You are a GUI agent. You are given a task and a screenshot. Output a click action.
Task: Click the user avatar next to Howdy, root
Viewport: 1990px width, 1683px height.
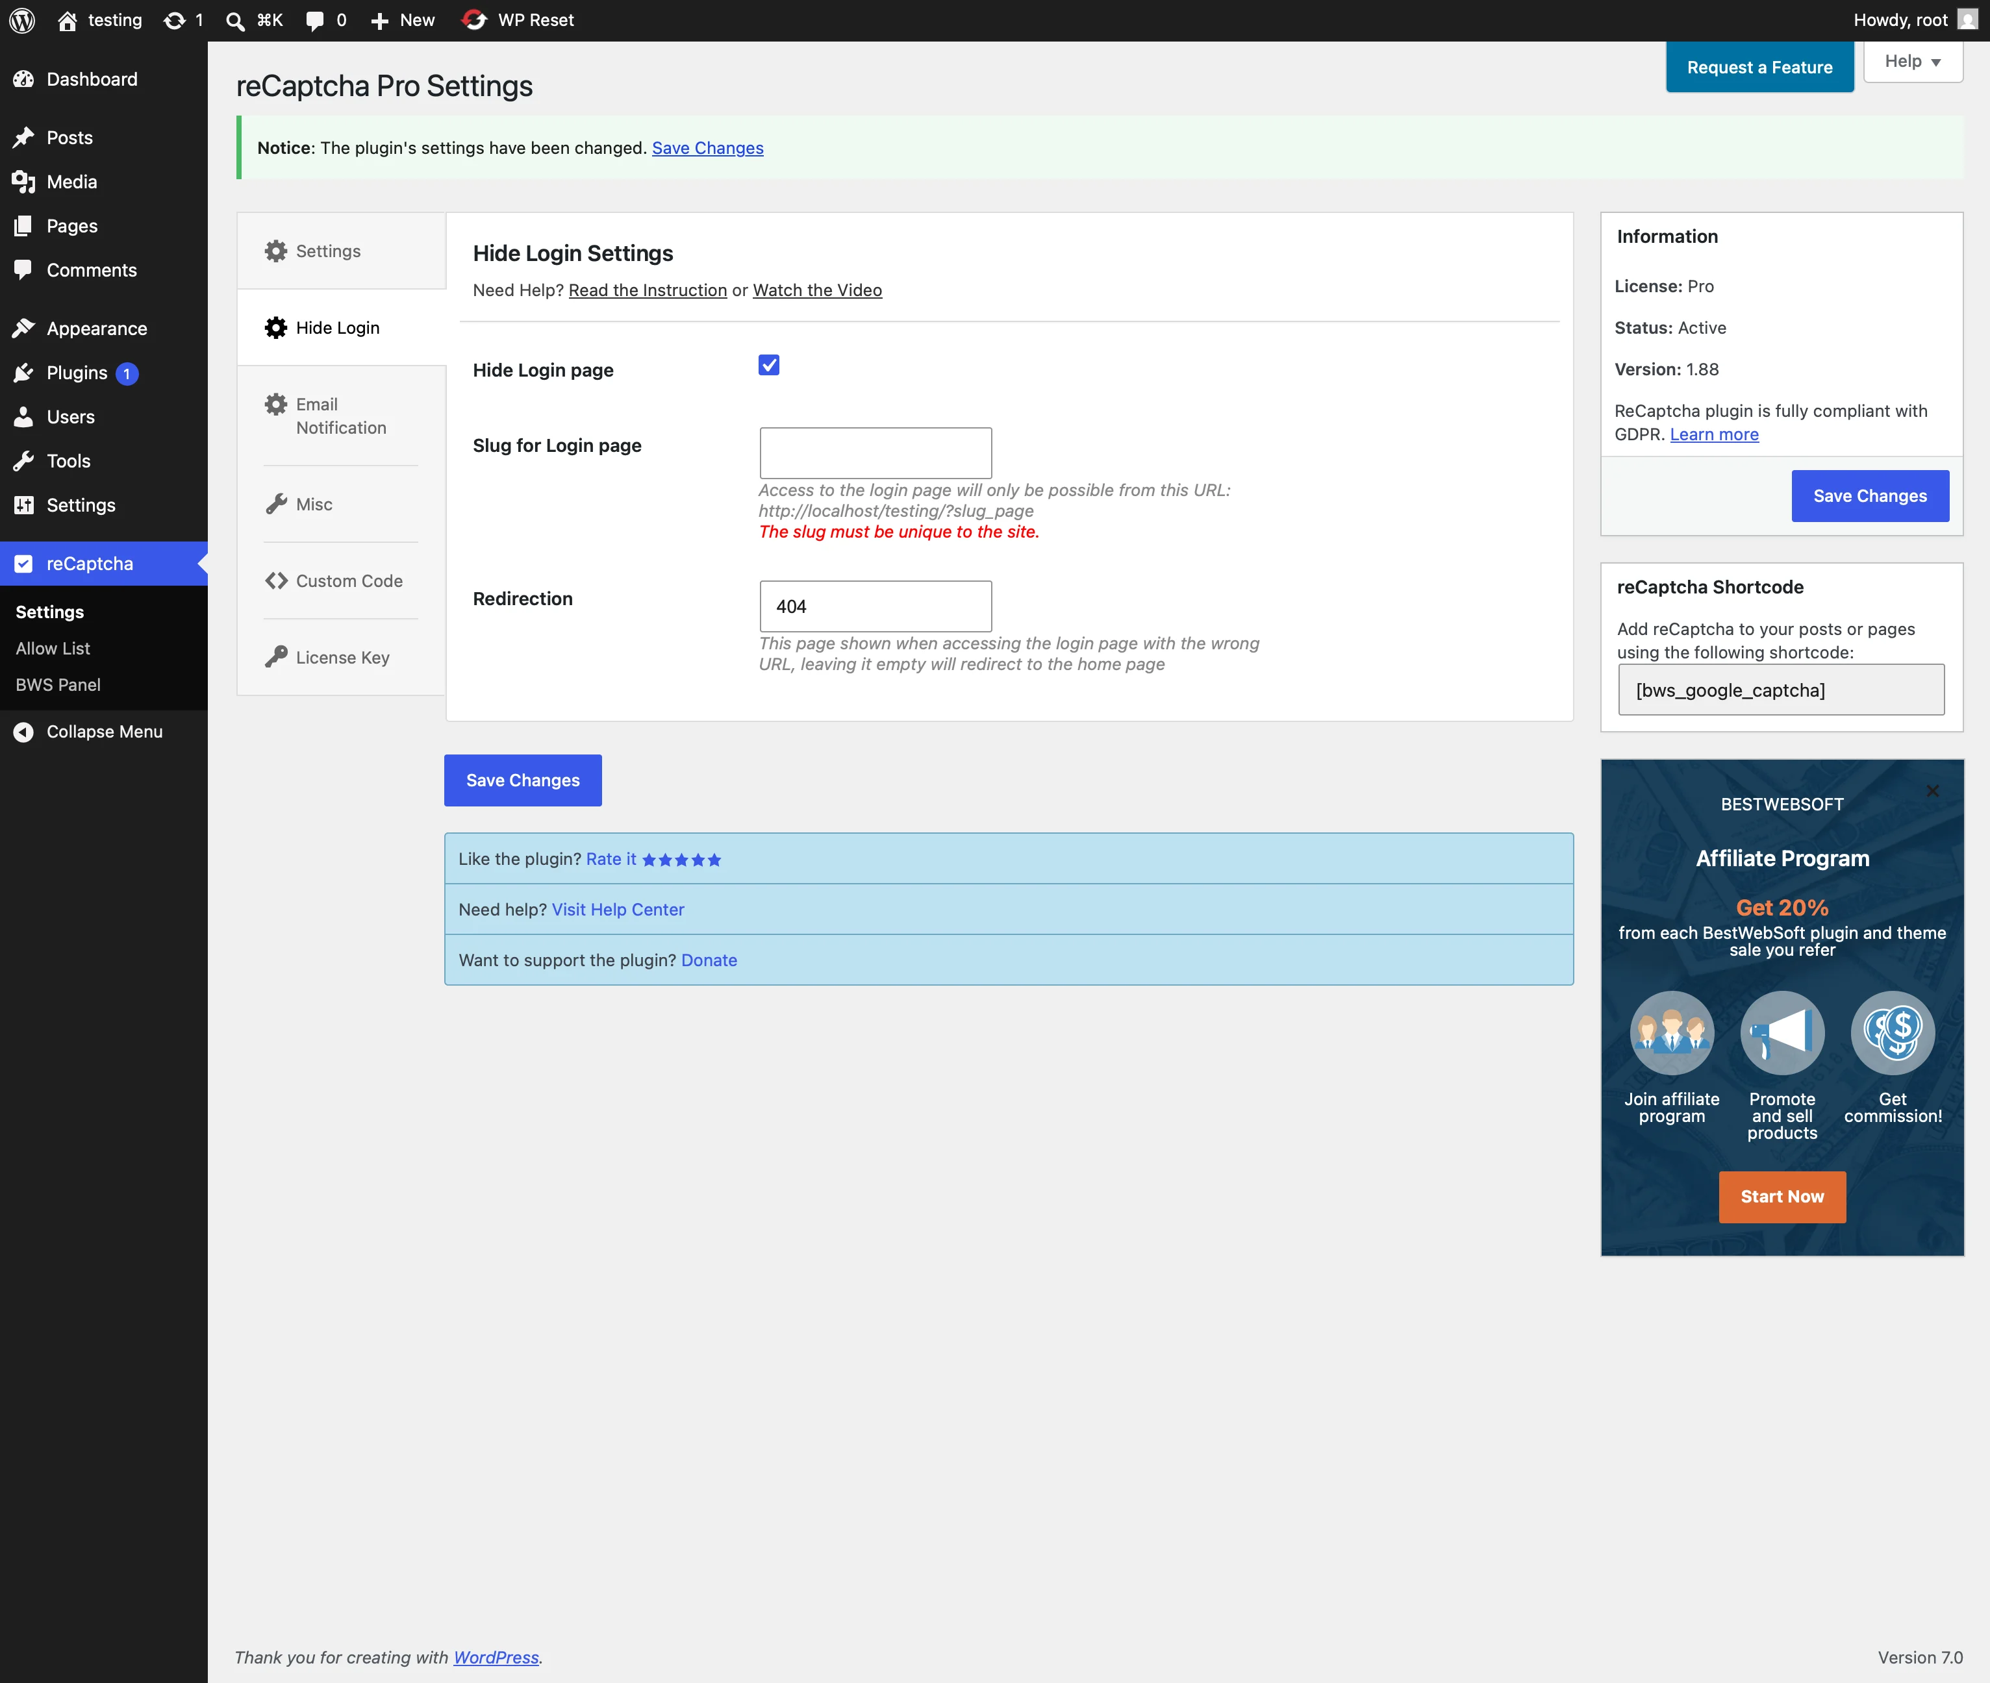coord(1967,20)
